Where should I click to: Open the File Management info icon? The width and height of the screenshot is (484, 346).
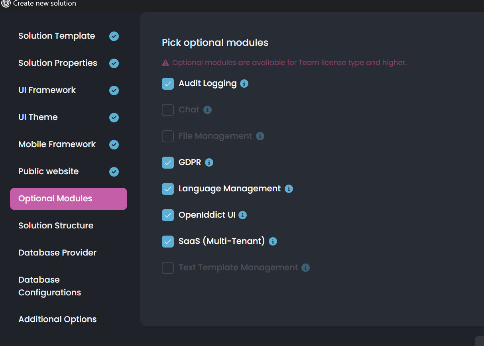260,136
